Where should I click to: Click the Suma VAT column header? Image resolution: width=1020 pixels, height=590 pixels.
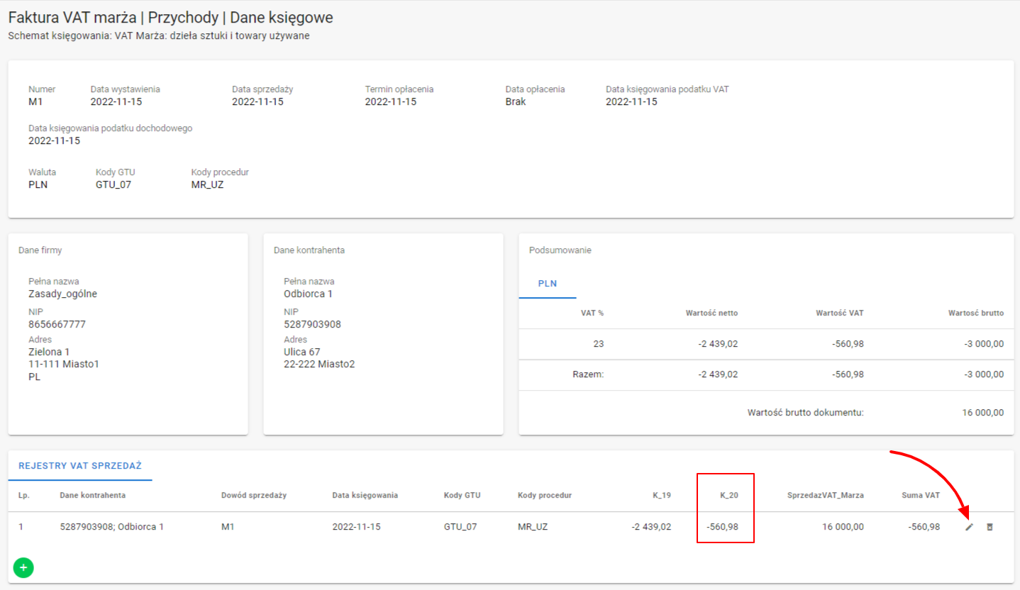[x=921, y=495]
